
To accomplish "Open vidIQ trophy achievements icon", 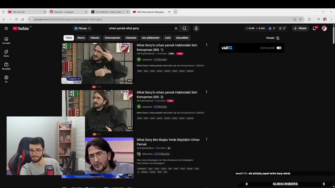I will click(x=280, y=28).
